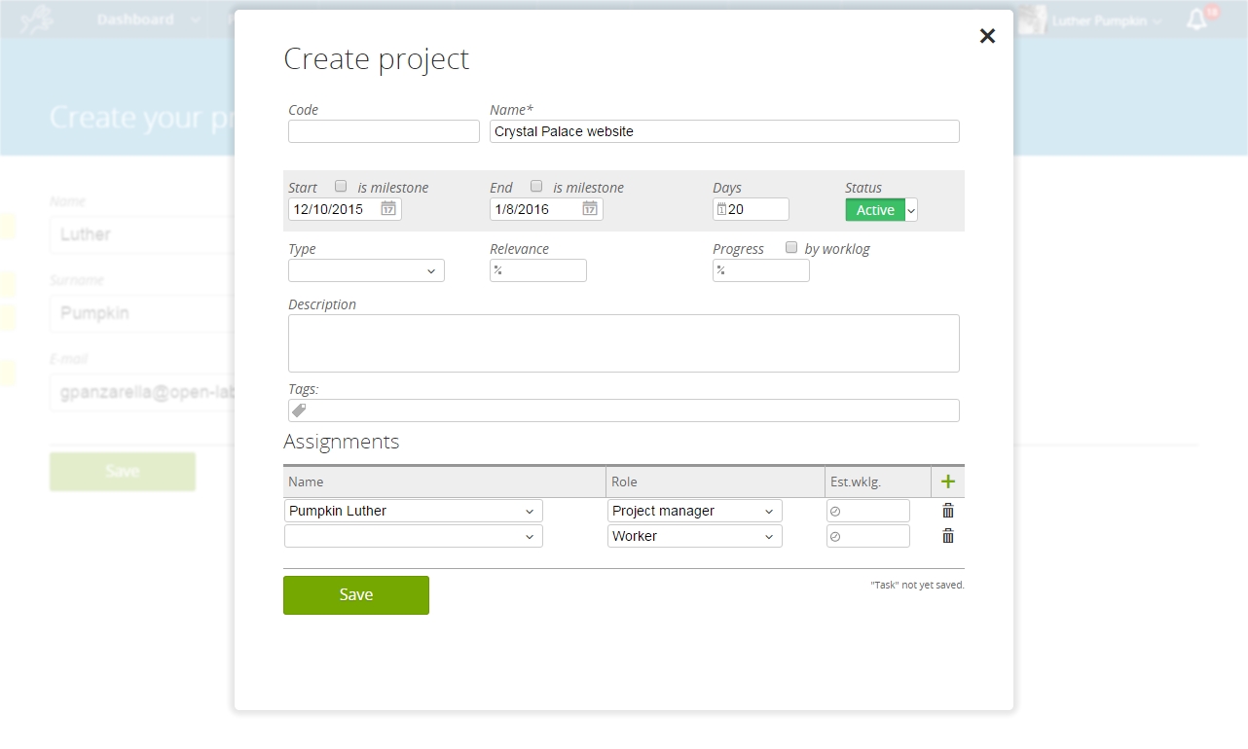Image resolution: width=1248 pixels, height=749 pixels.
Task: Open the empty assignment Name dropdown
Action: pyautogui.click(x=414, y=536)
